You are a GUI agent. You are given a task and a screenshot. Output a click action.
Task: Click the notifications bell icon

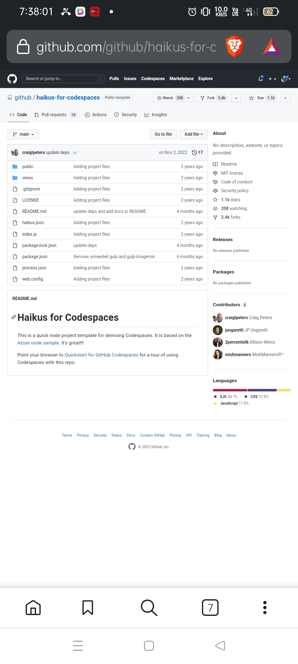[260, 78]
